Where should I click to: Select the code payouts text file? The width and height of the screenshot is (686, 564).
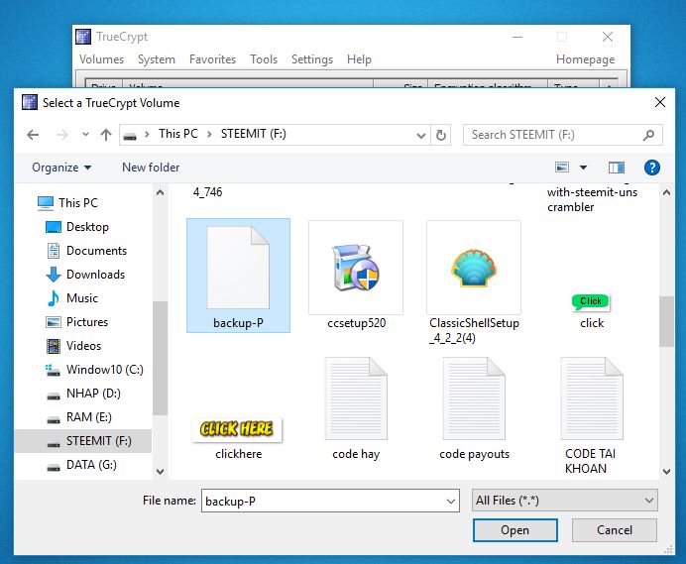tap(474, 398)
